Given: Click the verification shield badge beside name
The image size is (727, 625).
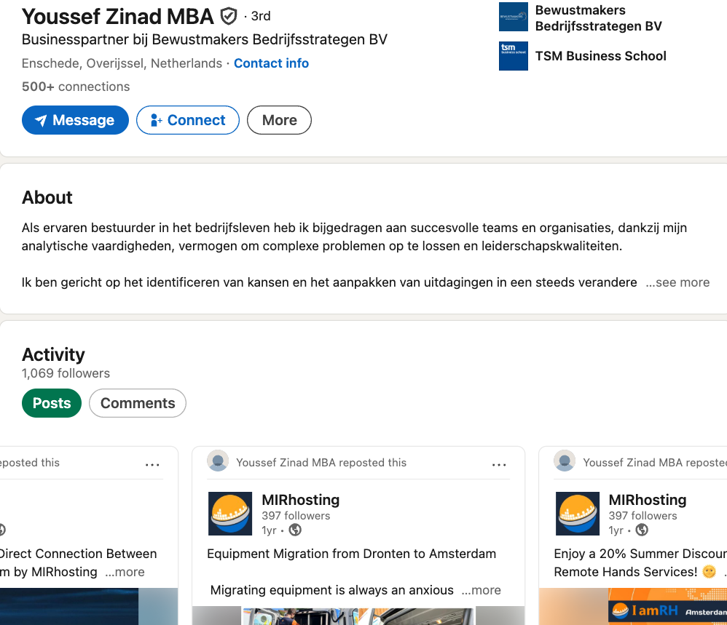Looking at the screenshot, I should pos(229,16).
